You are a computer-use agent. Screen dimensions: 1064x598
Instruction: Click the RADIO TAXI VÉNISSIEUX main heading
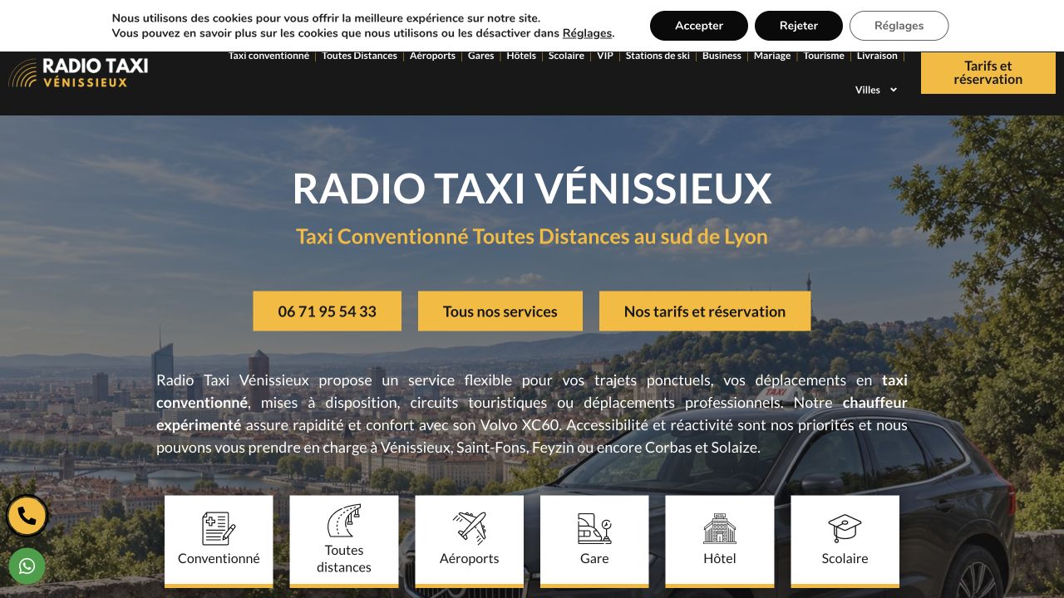click(532, 189)
